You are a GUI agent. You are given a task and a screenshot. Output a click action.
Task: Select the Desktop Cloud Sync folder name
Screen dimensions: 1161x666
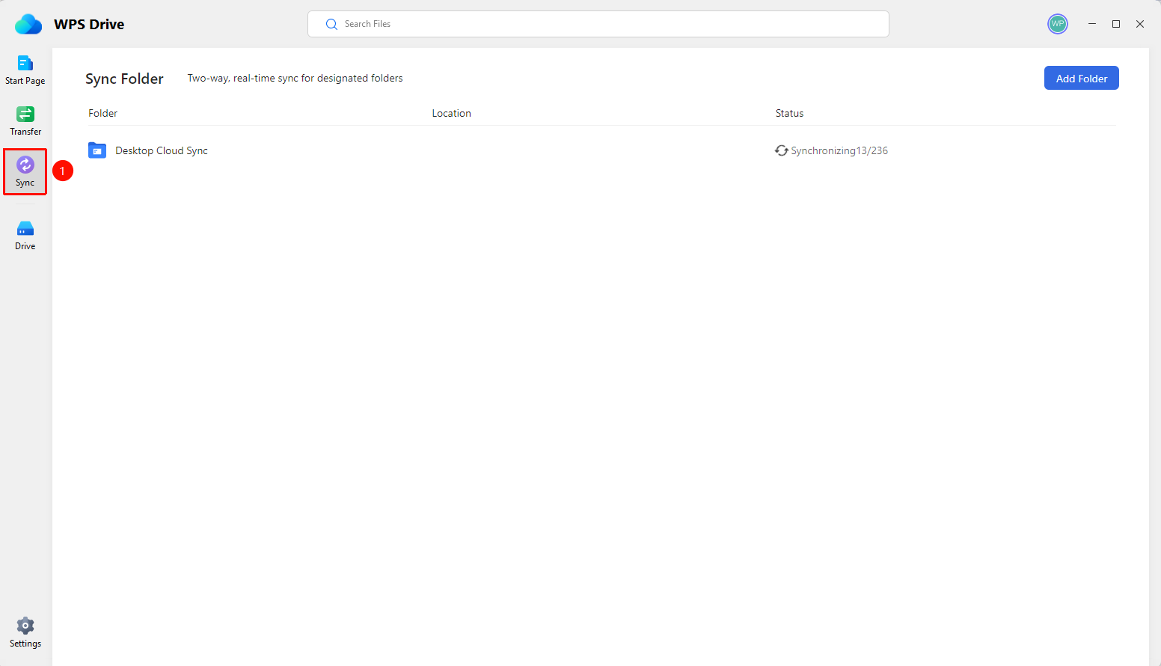tap(162, 150)
